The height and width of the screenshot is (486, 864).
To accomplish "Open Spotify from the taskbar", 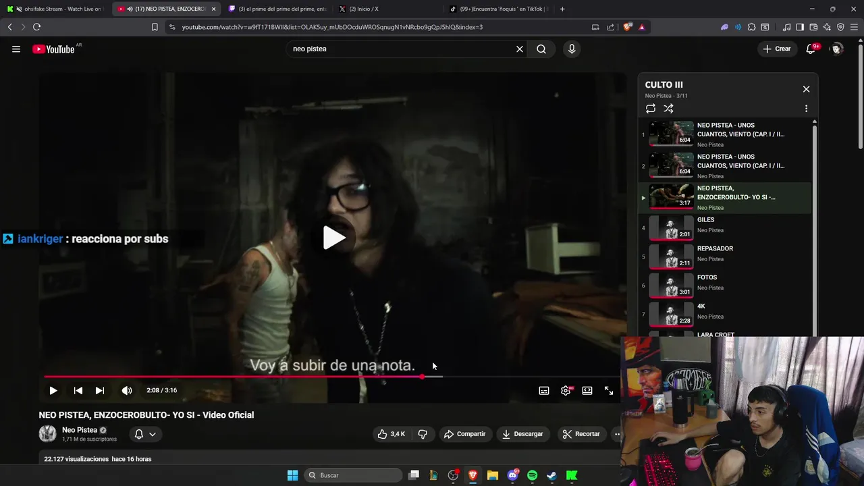I will tap(532, 475).
